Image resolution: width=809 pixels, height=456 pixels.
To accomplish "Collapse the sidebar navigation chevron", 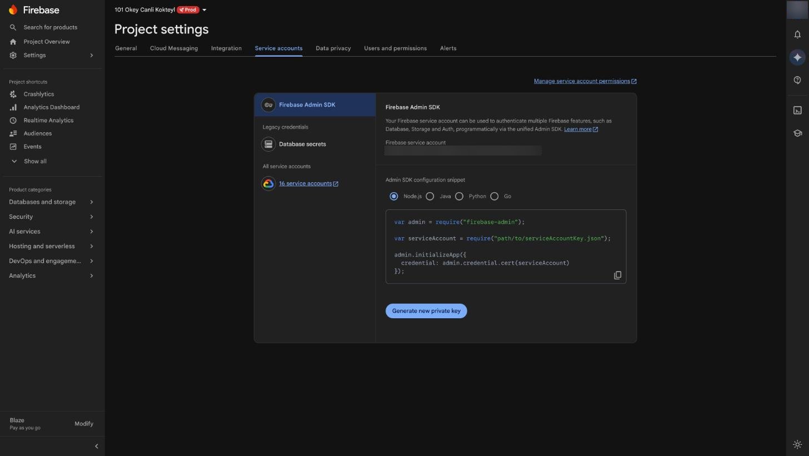I will [96, 446].
